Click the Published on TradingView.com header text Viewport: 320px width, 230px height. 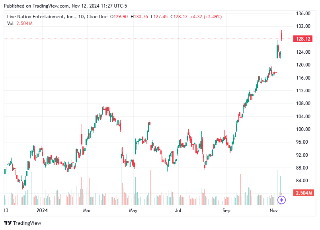(x=65, y=6)
